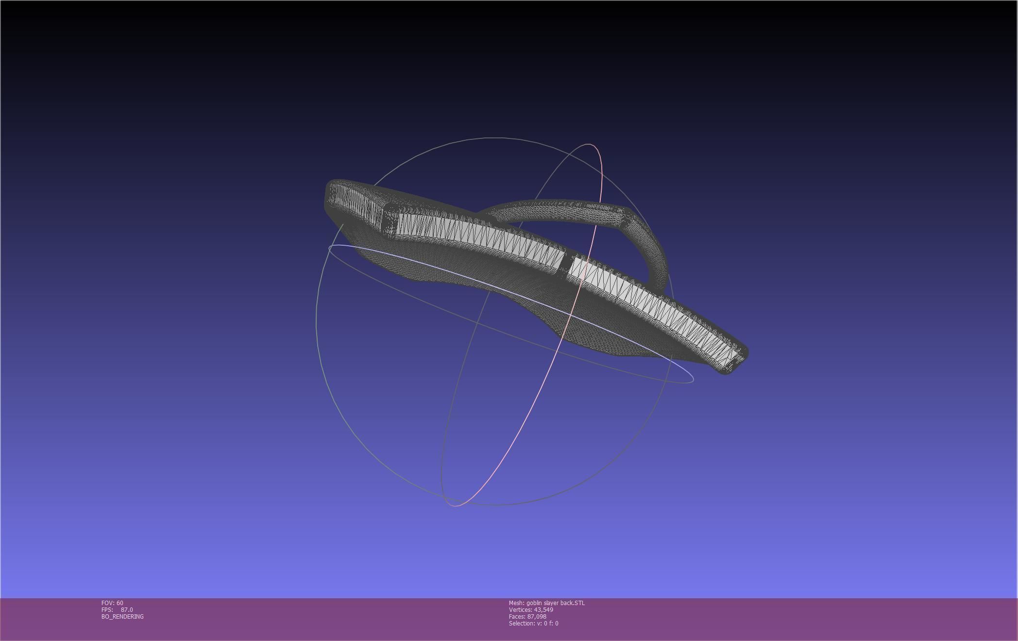Viewport: 1018px width, 641px height.
Task: Click the bottom point of the pink ring
Action: (455, 506)
